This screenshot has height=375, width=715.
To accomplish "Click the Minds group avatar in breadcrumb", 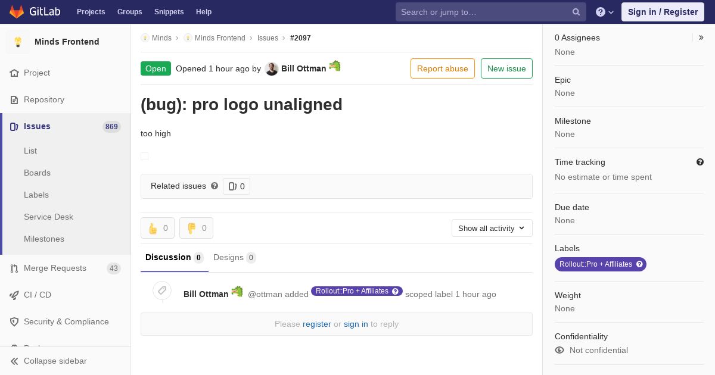I will point(145,37).
